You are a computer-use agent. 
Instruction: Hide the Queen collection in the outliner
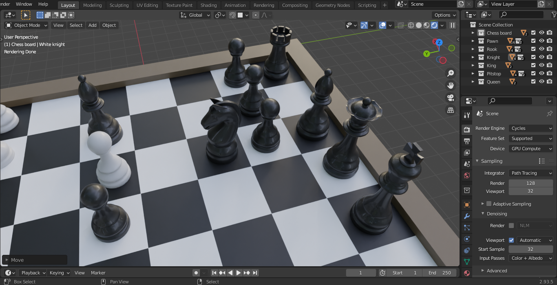click(542, 81)
